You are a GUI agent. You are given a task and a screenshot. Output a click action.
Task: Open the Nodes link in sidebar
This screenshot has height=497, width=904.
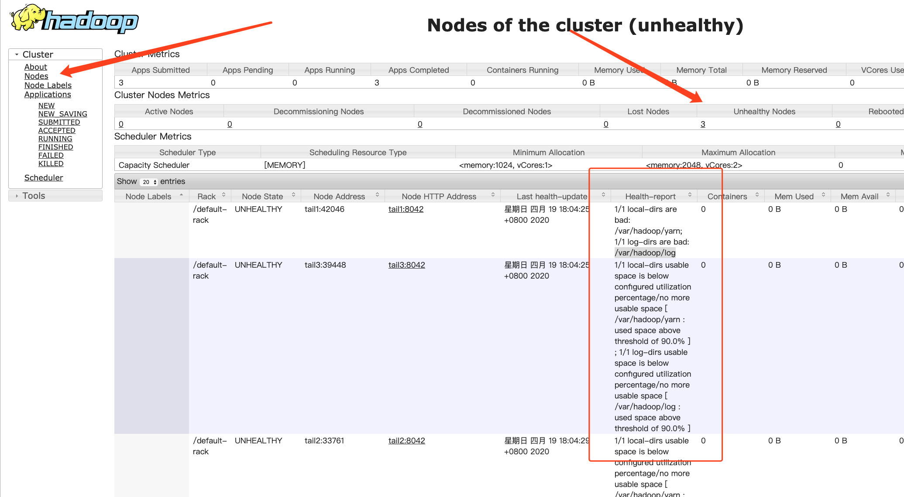tap(36, 76)
